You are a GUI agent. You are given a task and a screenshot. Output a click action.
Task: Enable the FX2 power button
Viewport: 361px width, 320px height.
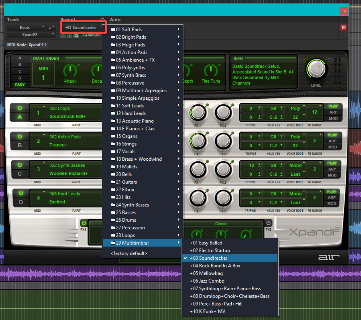(x=268, y=223)
